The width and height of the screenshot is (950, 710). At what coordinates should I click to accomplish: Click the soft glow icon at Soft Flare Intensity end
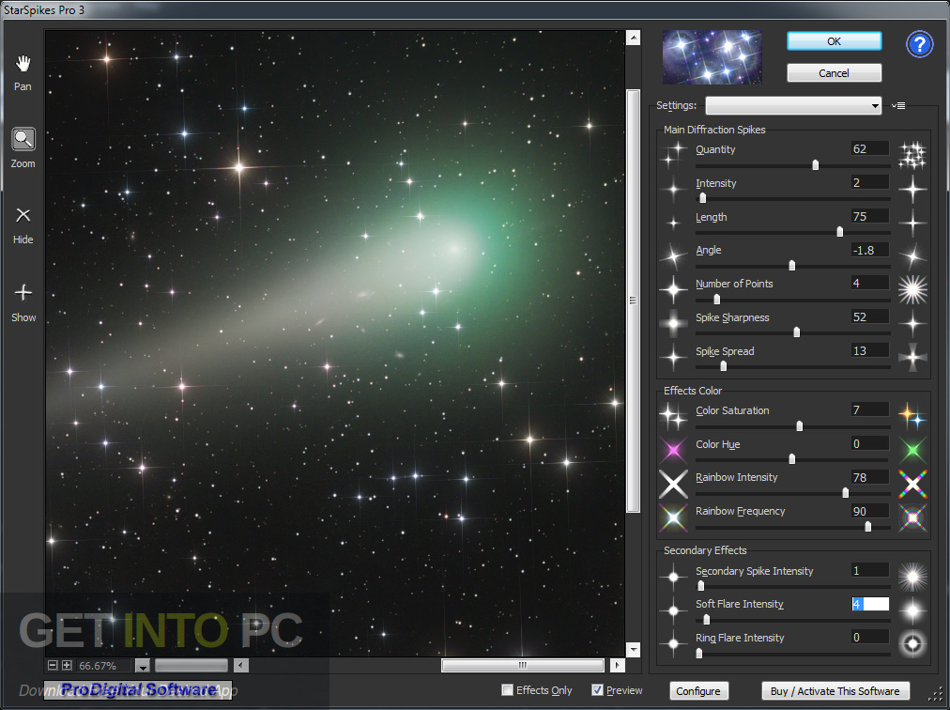912,610
